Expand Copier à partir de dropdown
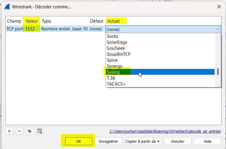Image resolution: width=226 pixels, height=149 pixels. tap(143, 141)
